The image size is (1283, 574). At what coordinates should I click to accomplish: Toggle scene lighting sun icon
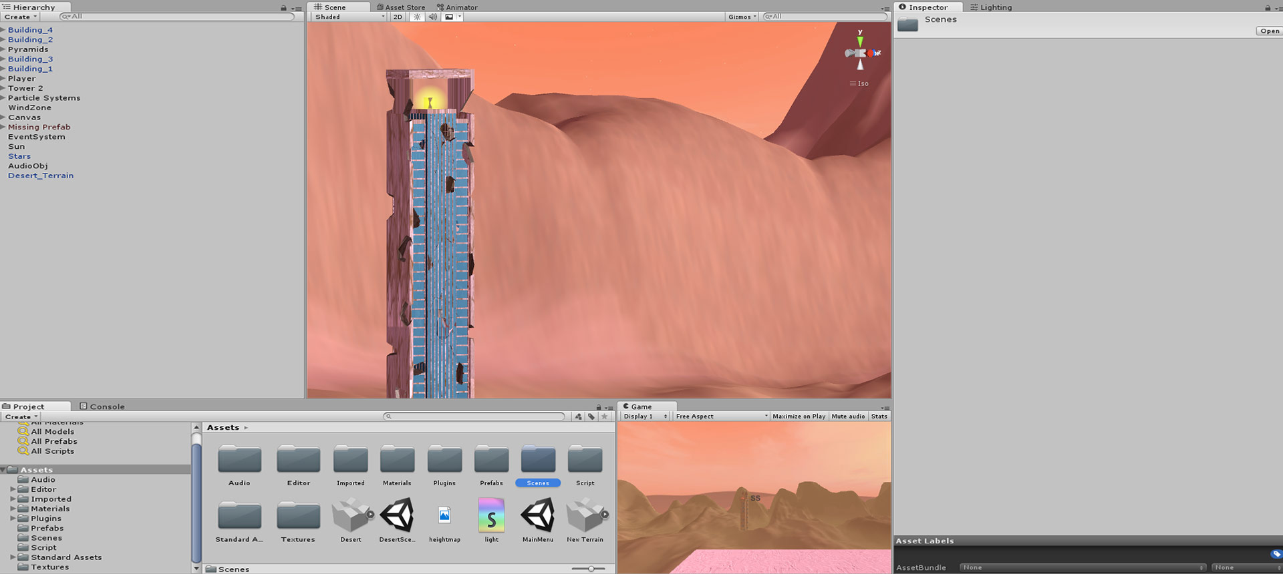(417, 17)
